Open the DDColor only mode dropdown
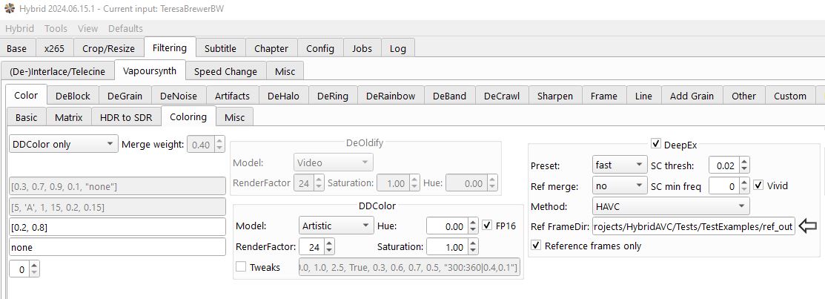Viewport: 825px width, 299px height. tap(63, 145)
